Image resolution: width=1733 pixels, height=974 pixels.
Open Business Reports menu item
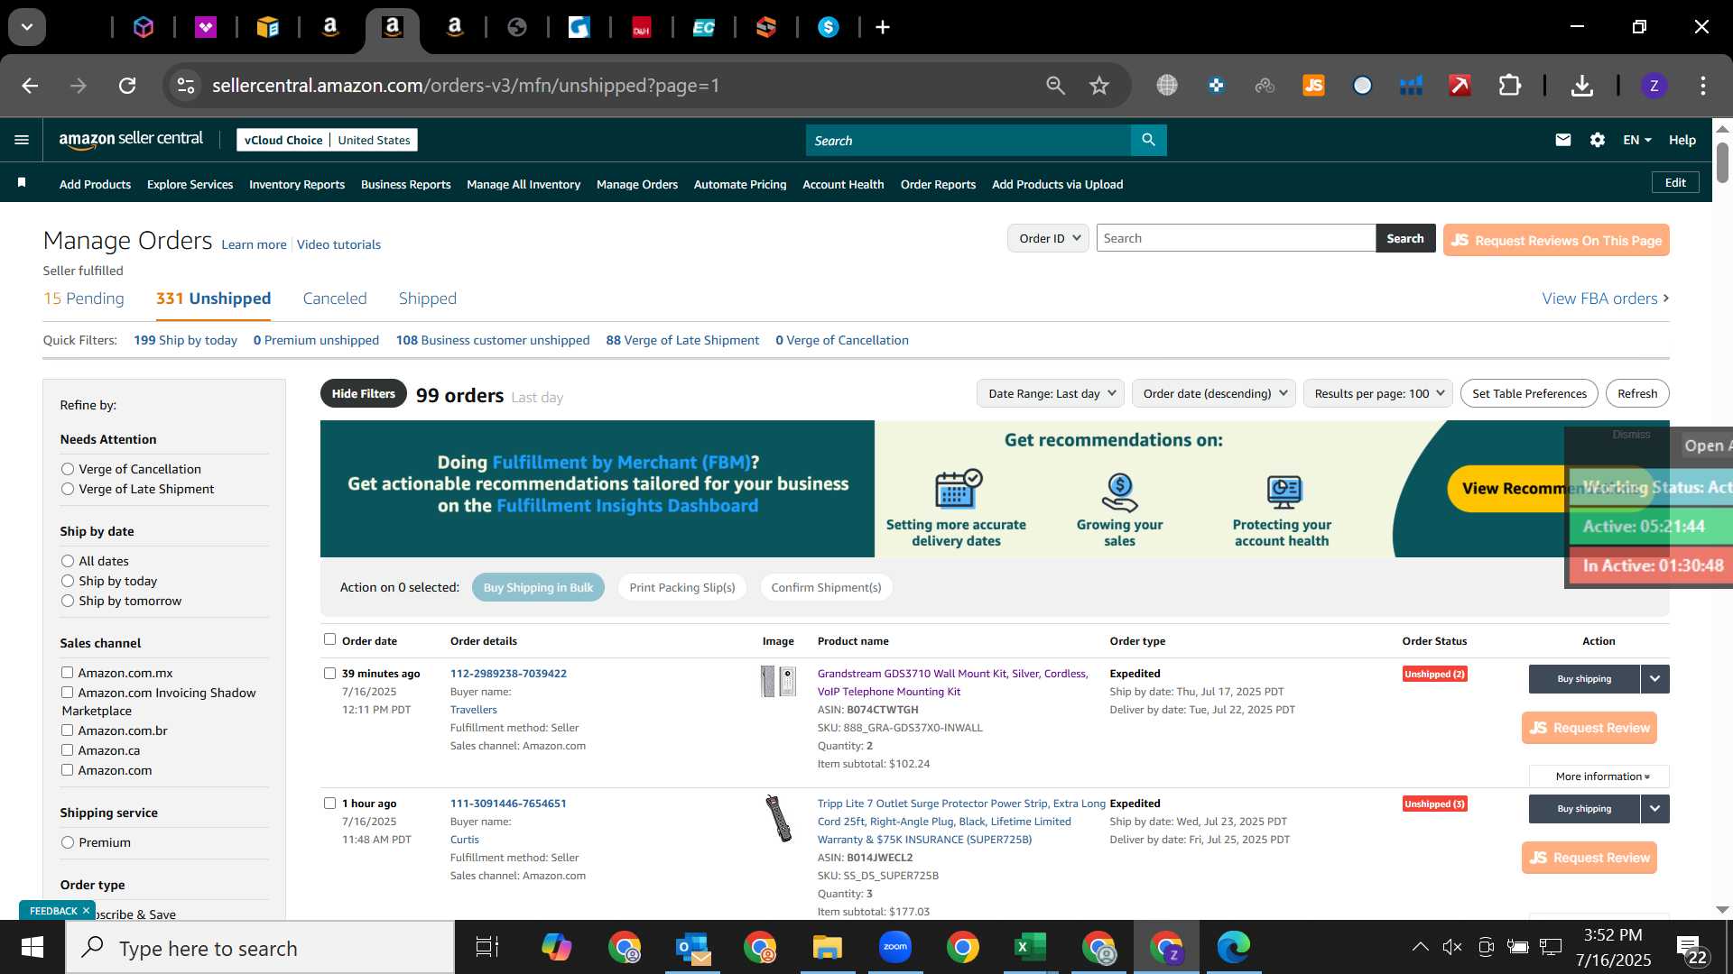(x=405, y=184)
